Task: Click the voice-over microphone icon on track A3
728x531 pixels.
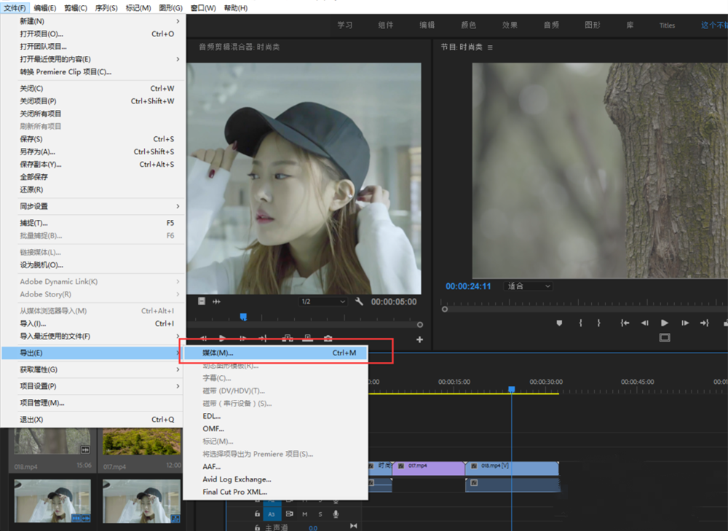Action: click(336, 514)
